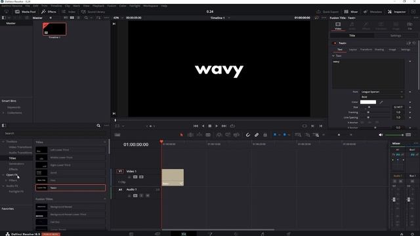
Task: Jump to first frame in transport controls
Action: tap(196, 126)
